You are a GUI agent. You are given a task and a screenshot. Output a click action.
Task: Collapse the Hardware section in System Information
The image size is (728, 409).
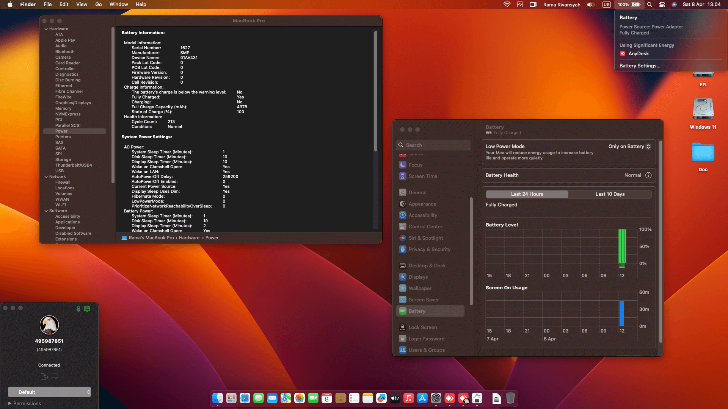coord(46,29)
